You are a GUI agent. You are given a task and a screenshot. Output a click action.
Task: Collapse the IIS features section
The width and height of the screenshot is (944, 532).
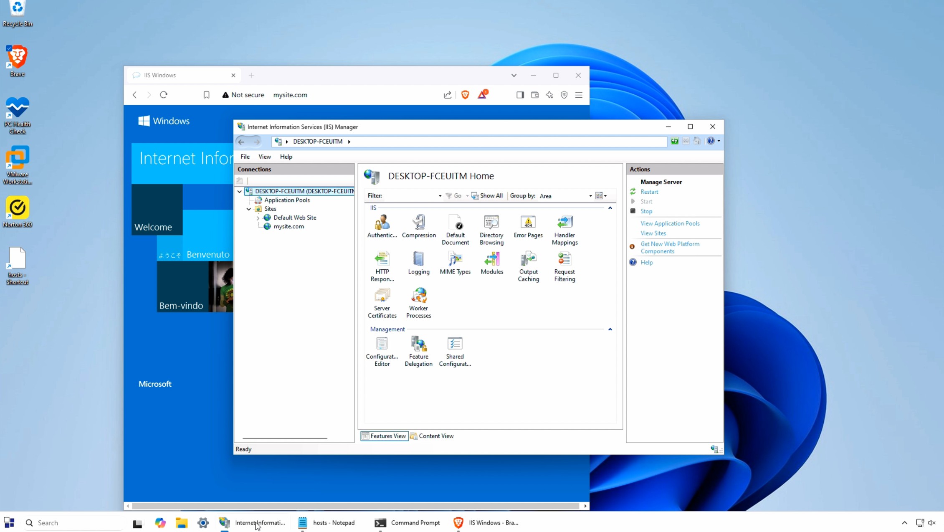coord(610,208)
